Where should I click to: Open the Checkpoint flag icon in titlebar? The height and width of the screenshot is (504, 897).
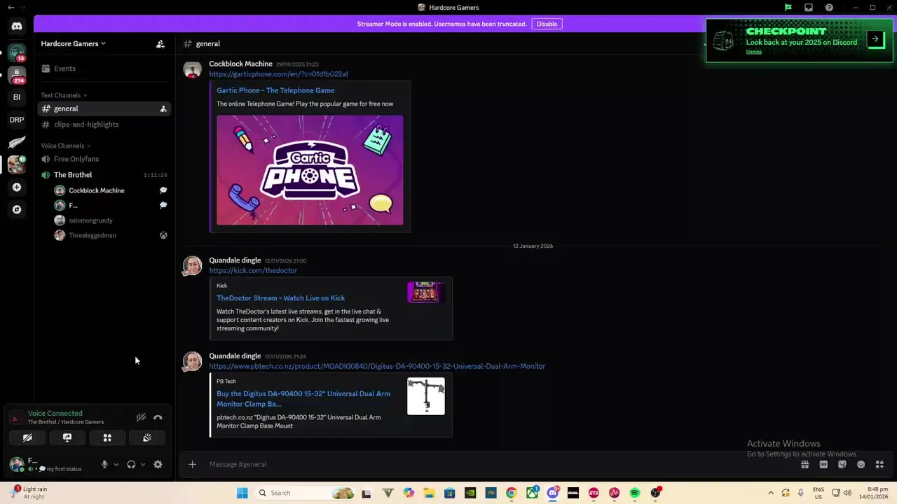[x=788, y=8]
